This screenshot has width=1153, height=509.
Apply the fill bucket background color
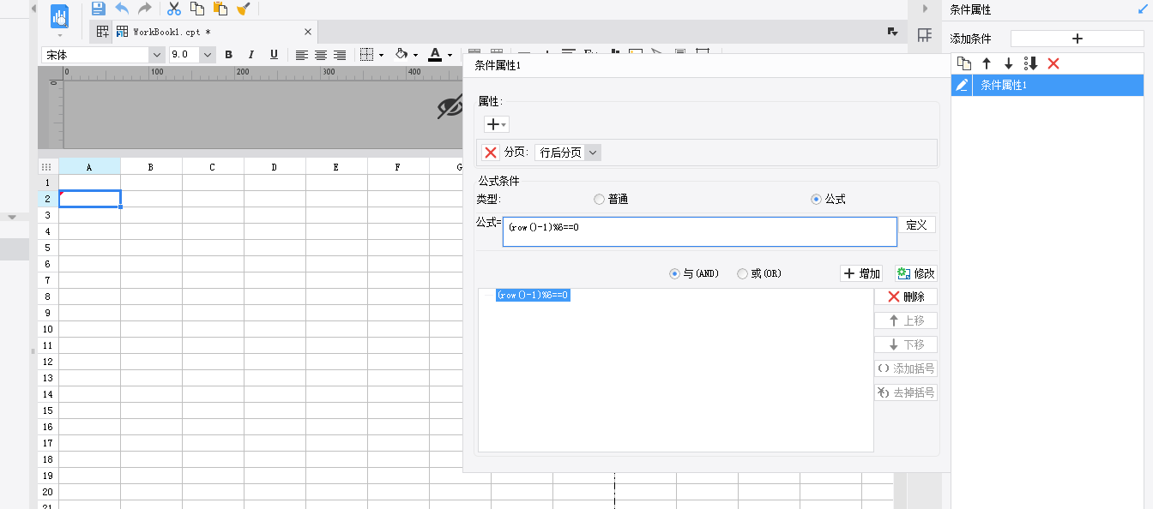(x=401, y=55)
